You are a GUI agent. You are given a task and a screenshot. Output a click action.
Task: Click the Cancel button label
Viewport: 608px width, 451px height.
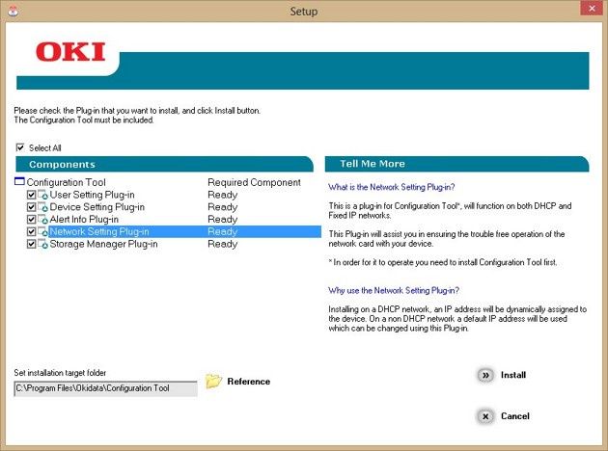[x=515, y=416]
